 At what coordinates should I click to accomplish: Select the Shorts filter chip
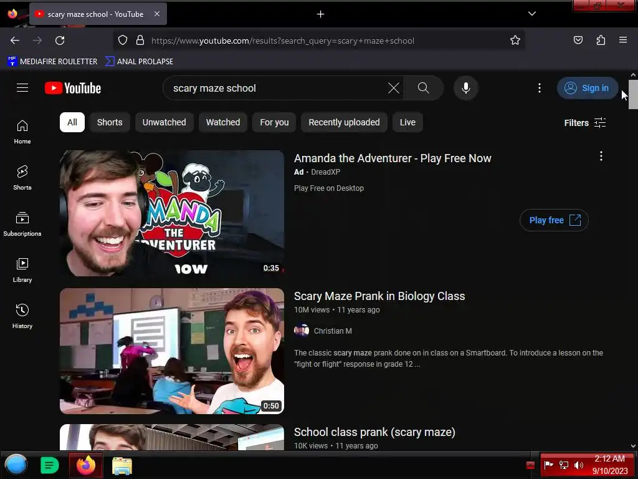pyautogui.click(x=110, y=122)
